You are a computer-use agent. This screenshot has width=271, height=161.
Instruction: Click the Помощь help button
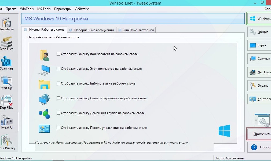click(x=259, y=147)
